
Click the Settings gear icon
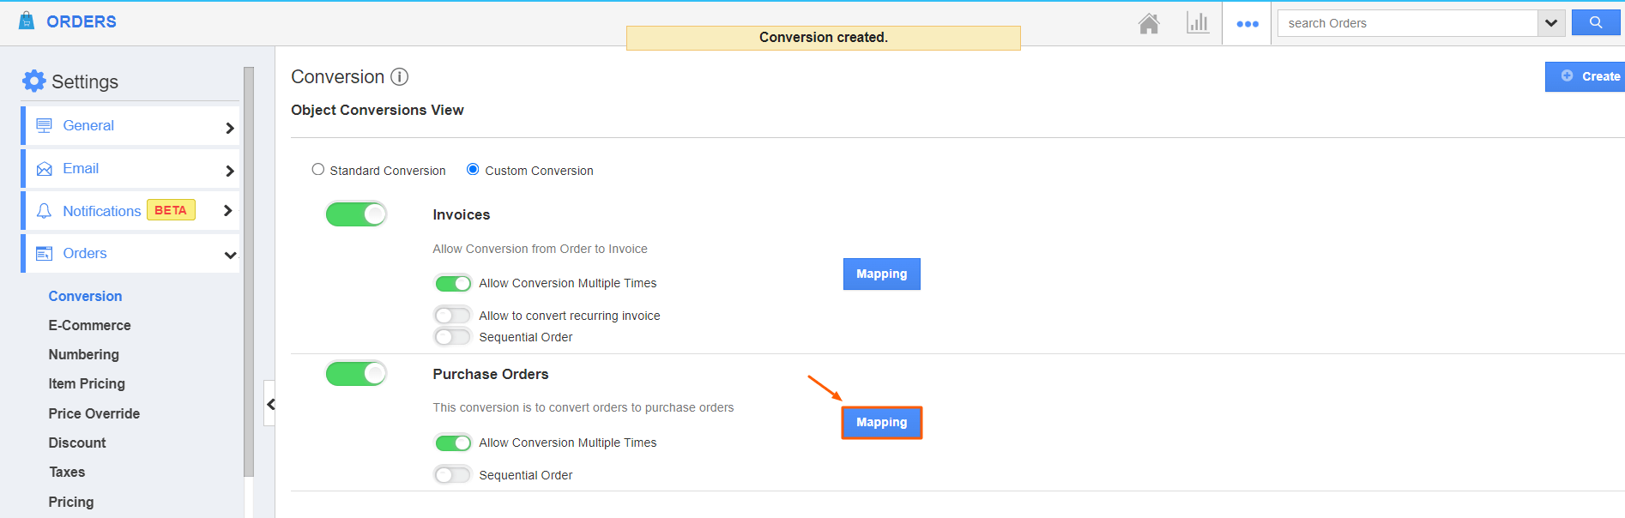click(x=33, y=81)
